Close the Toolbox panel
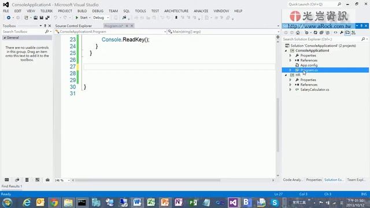Viewport: 370px width, 208px height. [x=50, y=25]
